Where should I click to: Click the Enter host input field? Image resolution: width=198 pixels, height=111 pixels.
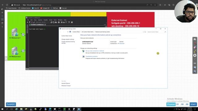pyautogui.click(x=41, y=22)
